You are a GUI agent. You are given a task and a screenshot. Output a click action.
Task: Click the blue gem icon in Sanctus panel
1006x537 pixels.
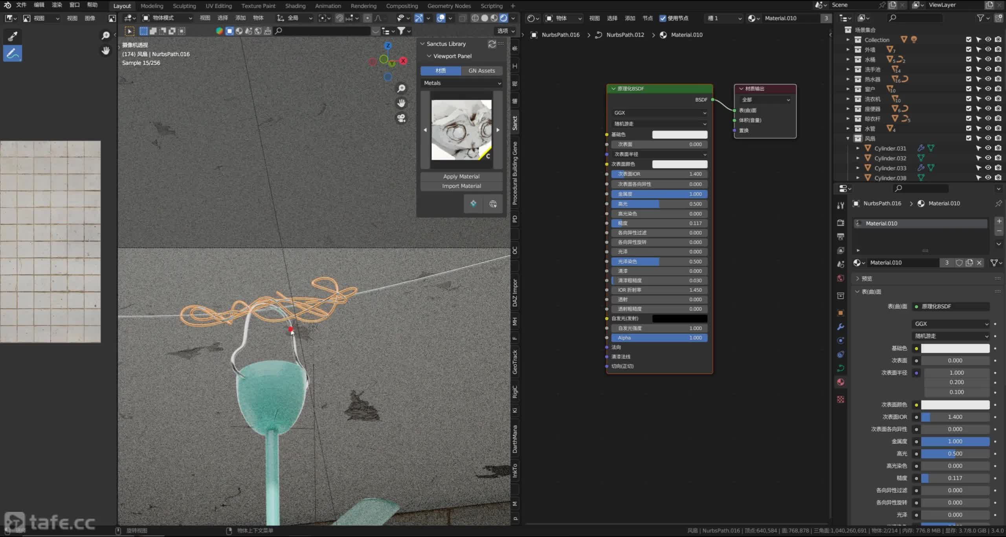point(473,204)
